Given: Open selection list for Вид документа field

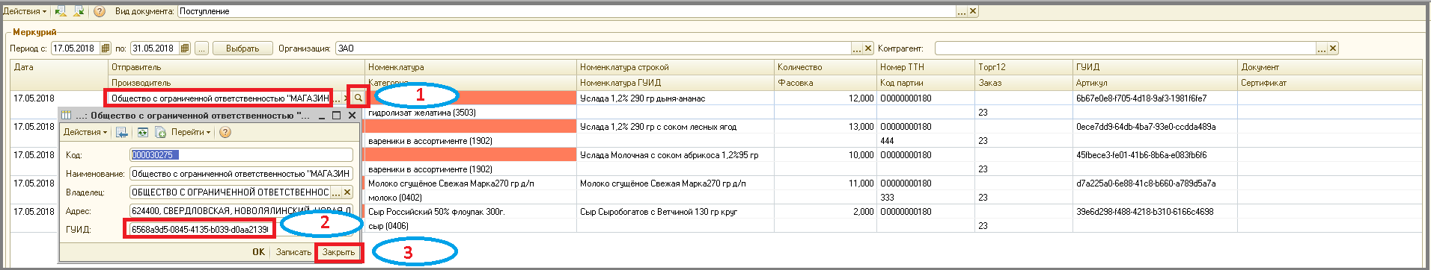Looking at the screenshot, I should (x=962, y=11).
